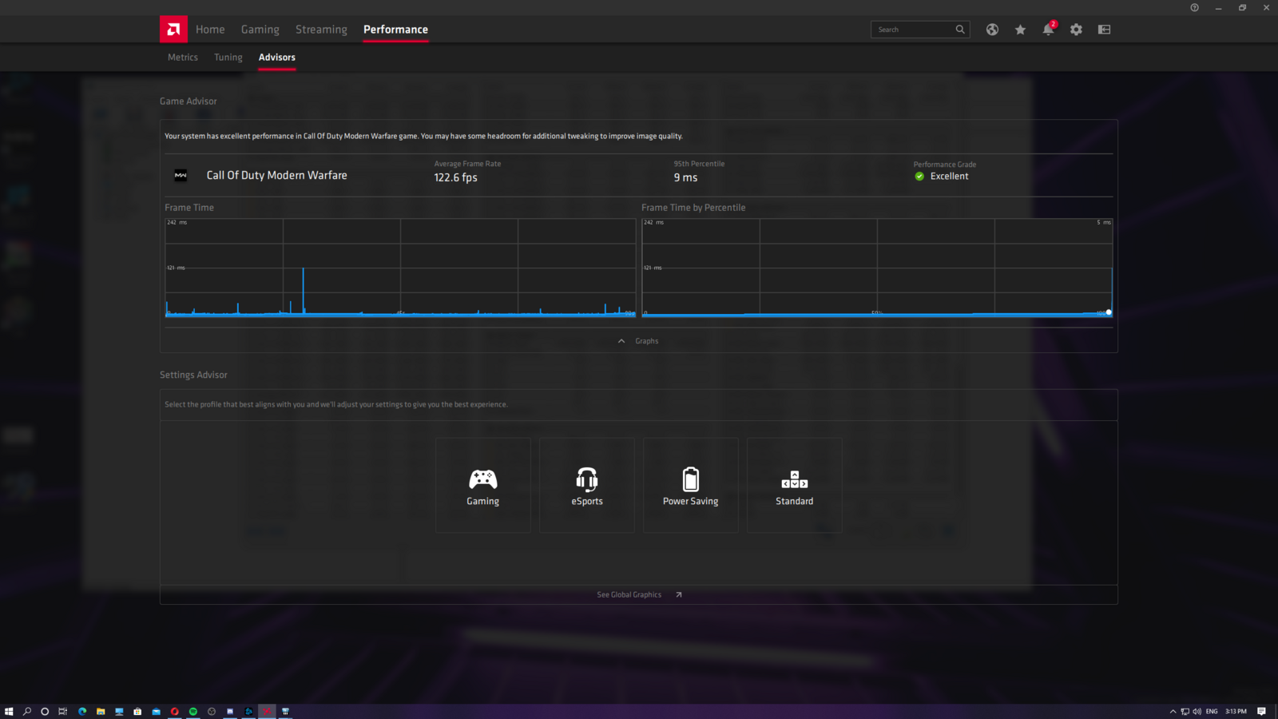The width and height of the screenshot is (1278, 719).
Task: Open the notifications bell
Action: click(x=1048, y=30)
